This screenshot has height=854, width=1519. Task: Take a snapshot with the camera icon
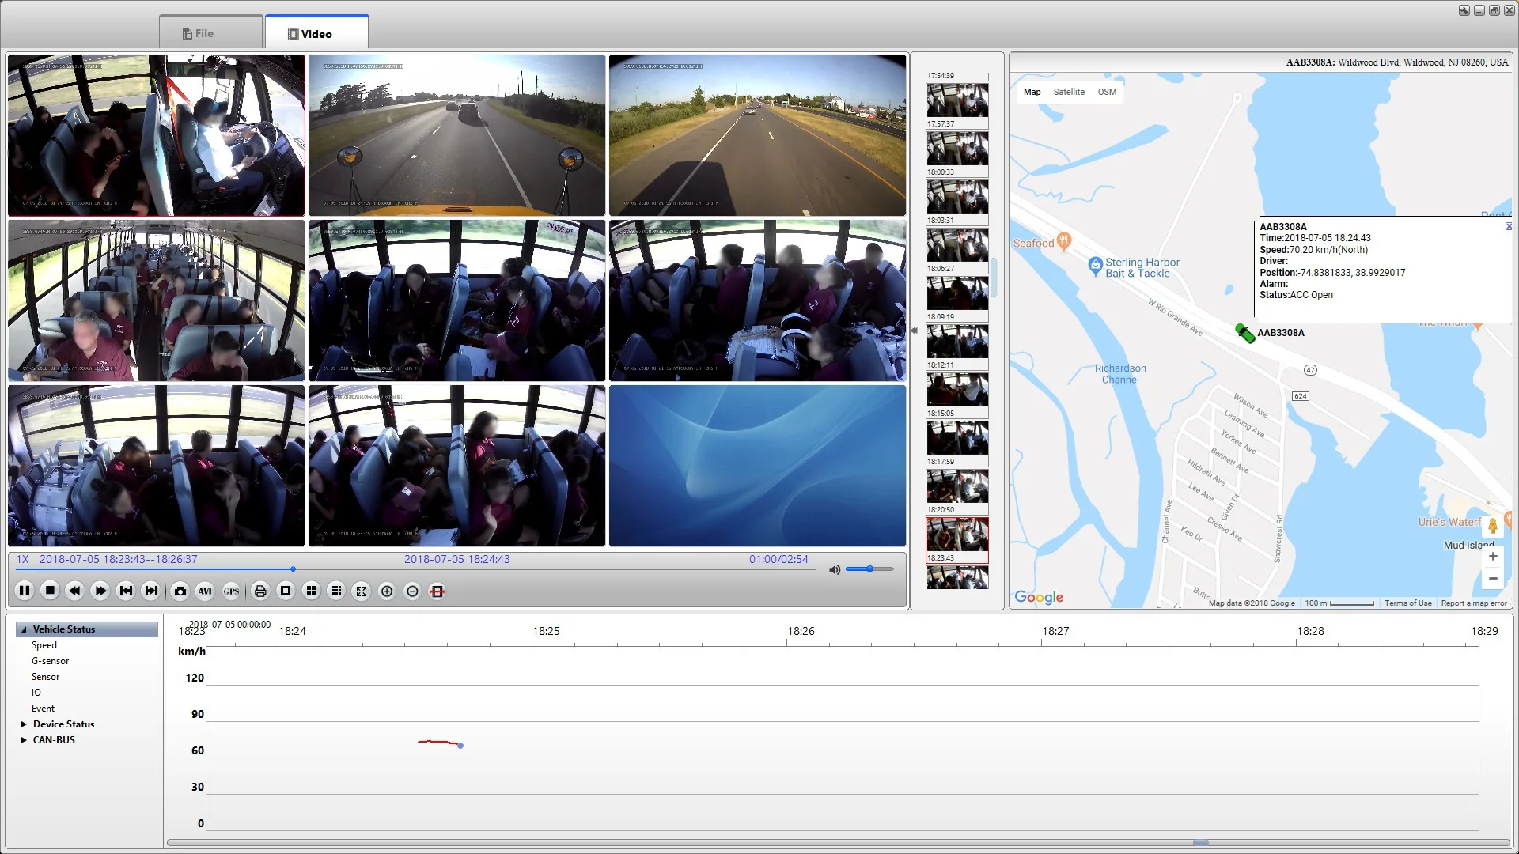tap(180, 591)
